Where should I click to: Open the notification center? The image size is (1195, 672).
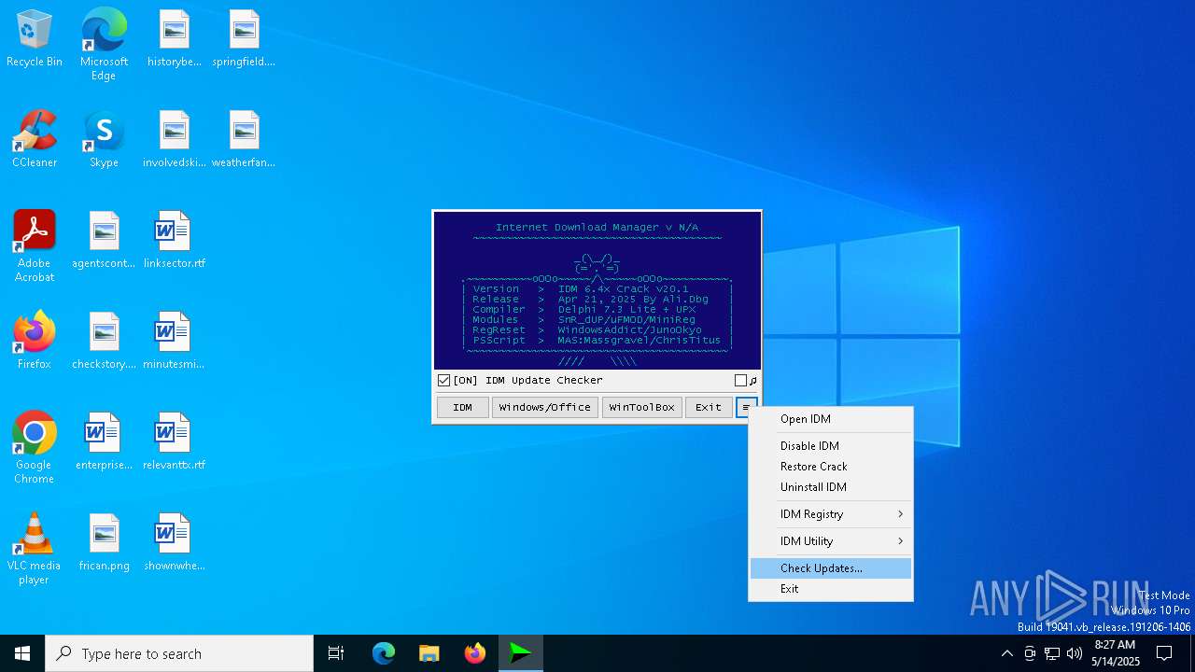[1164, 653]
